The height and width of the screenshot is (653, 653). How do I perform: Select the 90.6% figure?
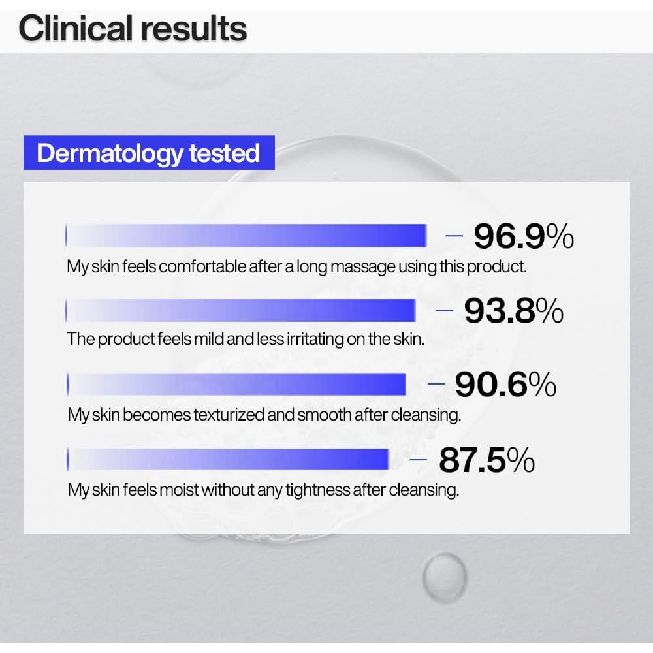click(505, 385)
